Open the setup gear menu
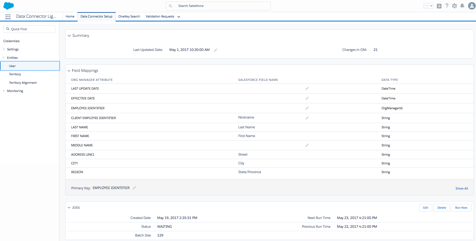476x241 pixels. 455,6
